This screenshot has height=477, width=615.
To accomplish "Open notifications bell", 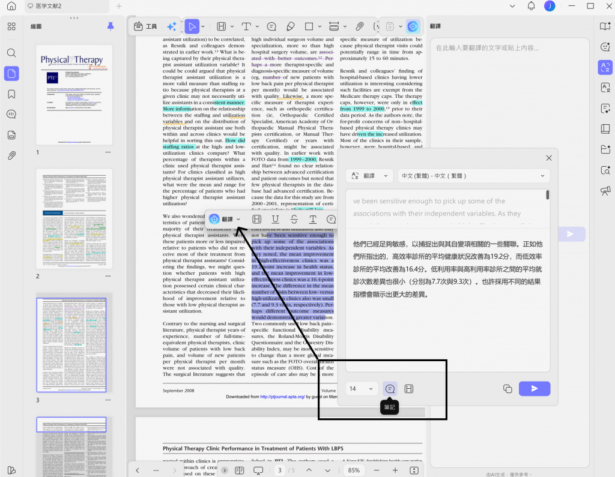I will coord(531,6).
